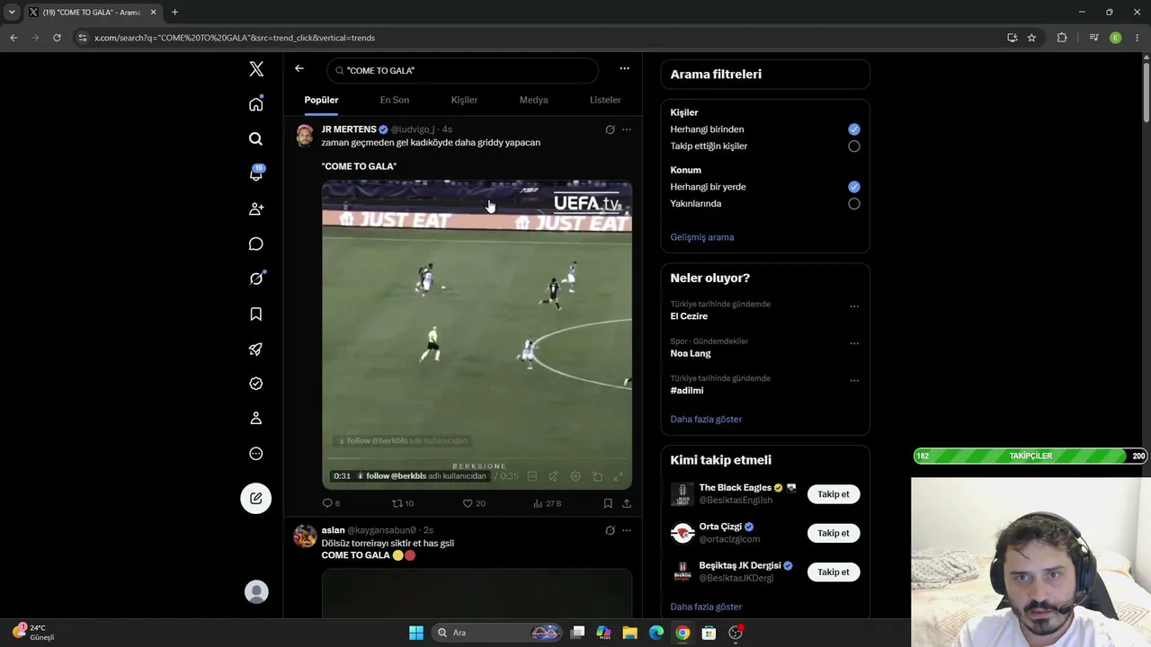This screenshot has height=647, width=1151.
Task: Switch to Listeler tab
Action: (x=605, y=100)
